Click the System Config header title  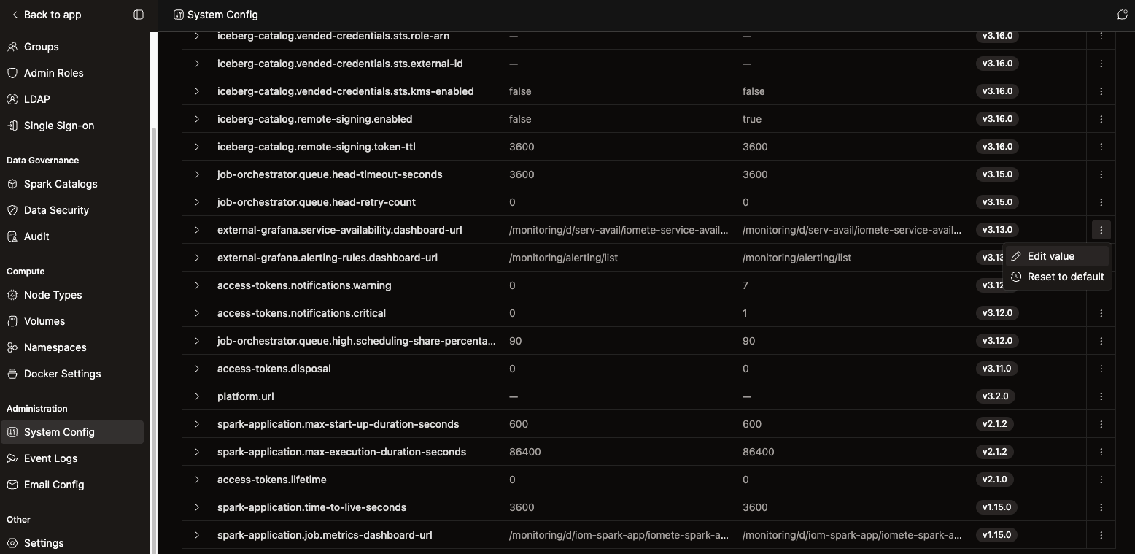(x=222, y=15)
